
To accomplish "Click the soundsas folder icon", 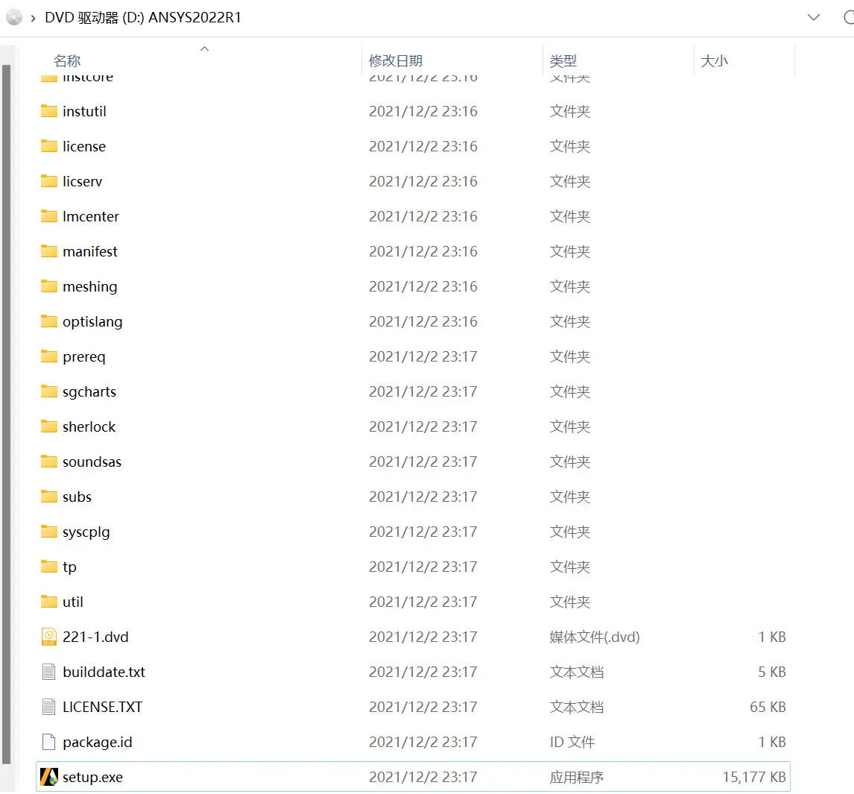I will point(49,461).
